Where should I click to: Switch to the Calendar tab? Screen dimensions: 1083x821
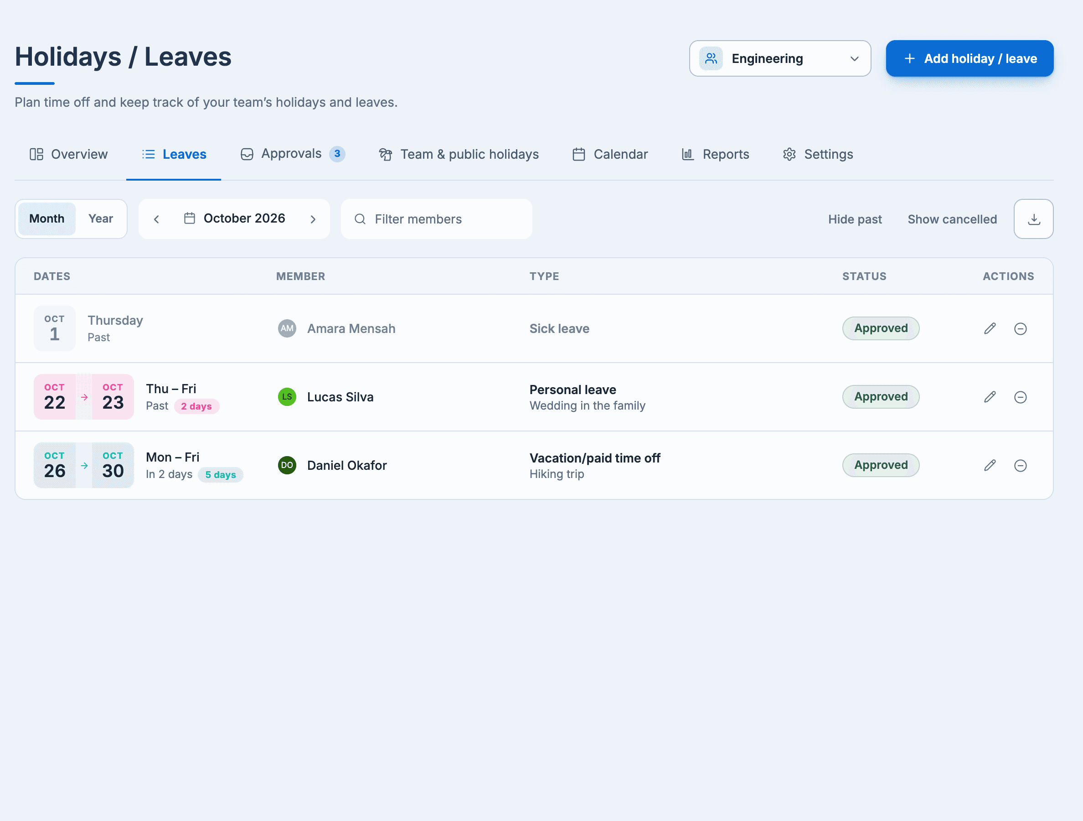click(610, 154)
